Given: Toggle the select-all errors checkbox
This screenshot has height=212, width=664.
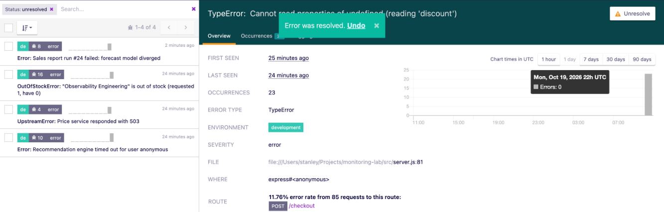Looking at the screenshot, I should click(8, 27).
